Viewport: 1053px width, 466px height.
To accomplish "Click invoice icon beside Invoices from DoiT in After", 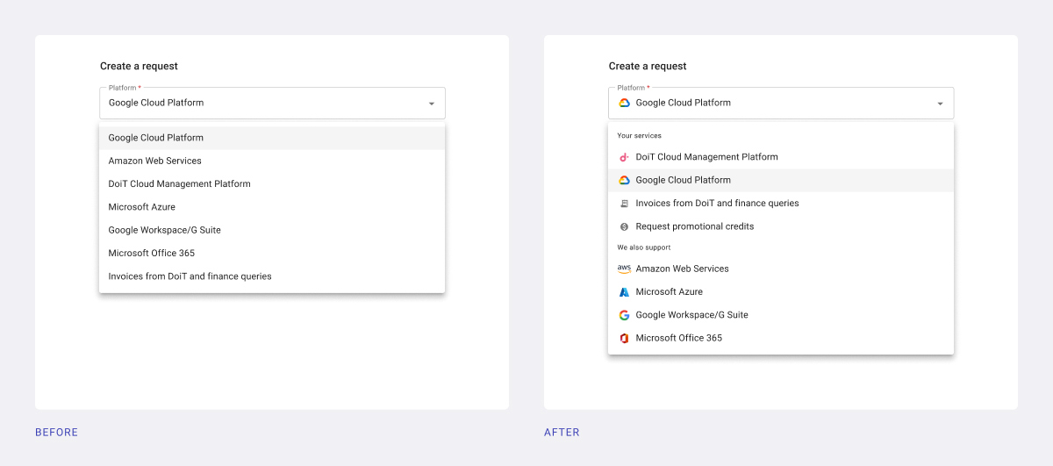I will pyautogui.click(x=624, y=204).
